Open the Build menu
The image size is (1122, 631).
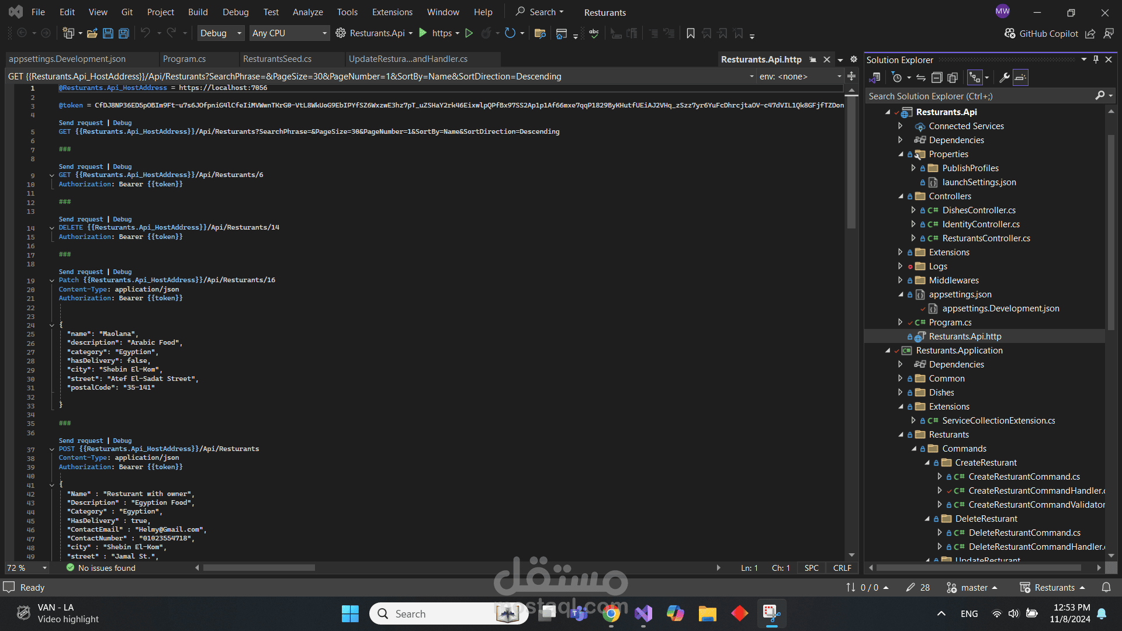pyautogui.click(x=198, y=12)
